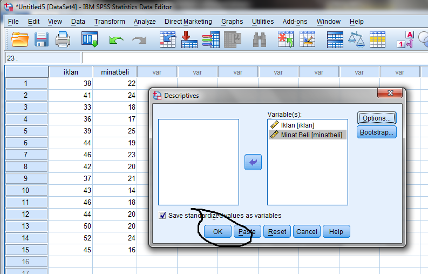Click iklan cell with value 52
428x274 pixels.
point(70,238)
